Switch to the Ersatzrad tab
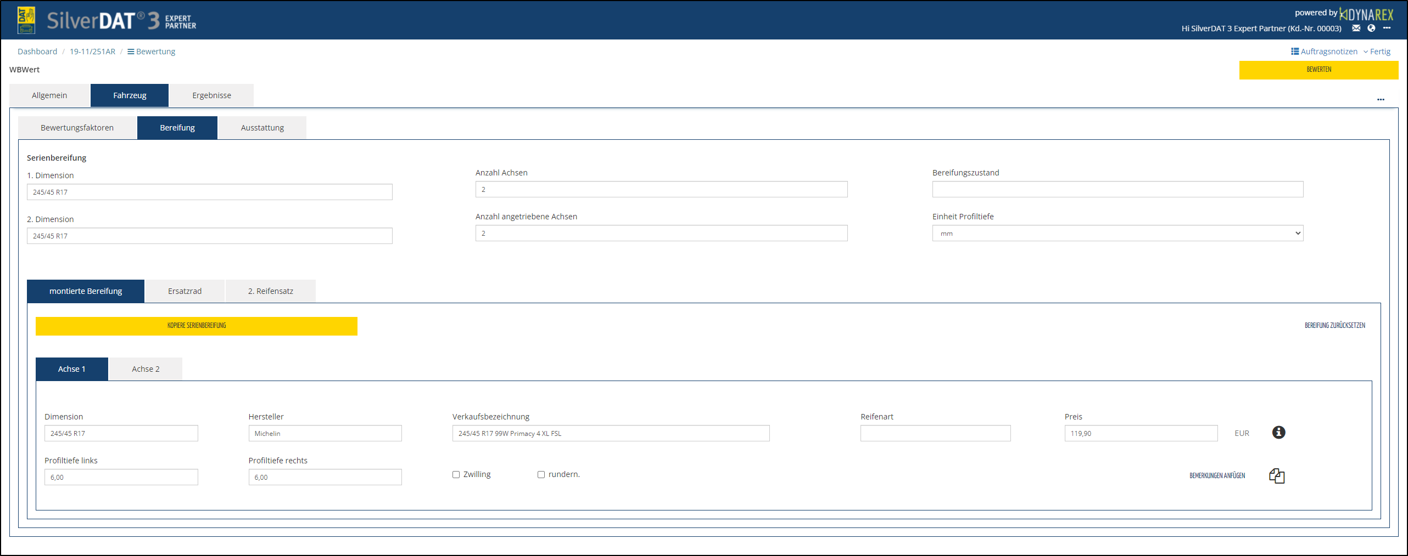Viewport: 1408px width, 556px height. click(185, 291)
